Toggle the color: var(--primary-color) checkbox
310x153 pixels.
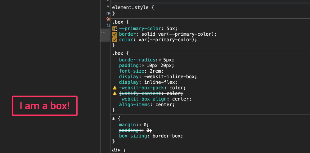tap(115, 40)
